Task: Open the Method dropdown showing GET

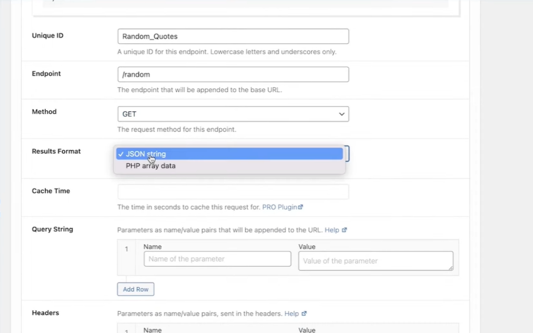Action: point(233,114)
